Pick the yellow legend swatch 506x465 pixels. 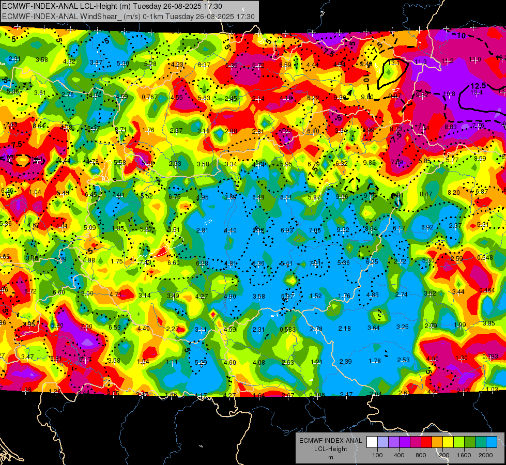click(448, 442)
